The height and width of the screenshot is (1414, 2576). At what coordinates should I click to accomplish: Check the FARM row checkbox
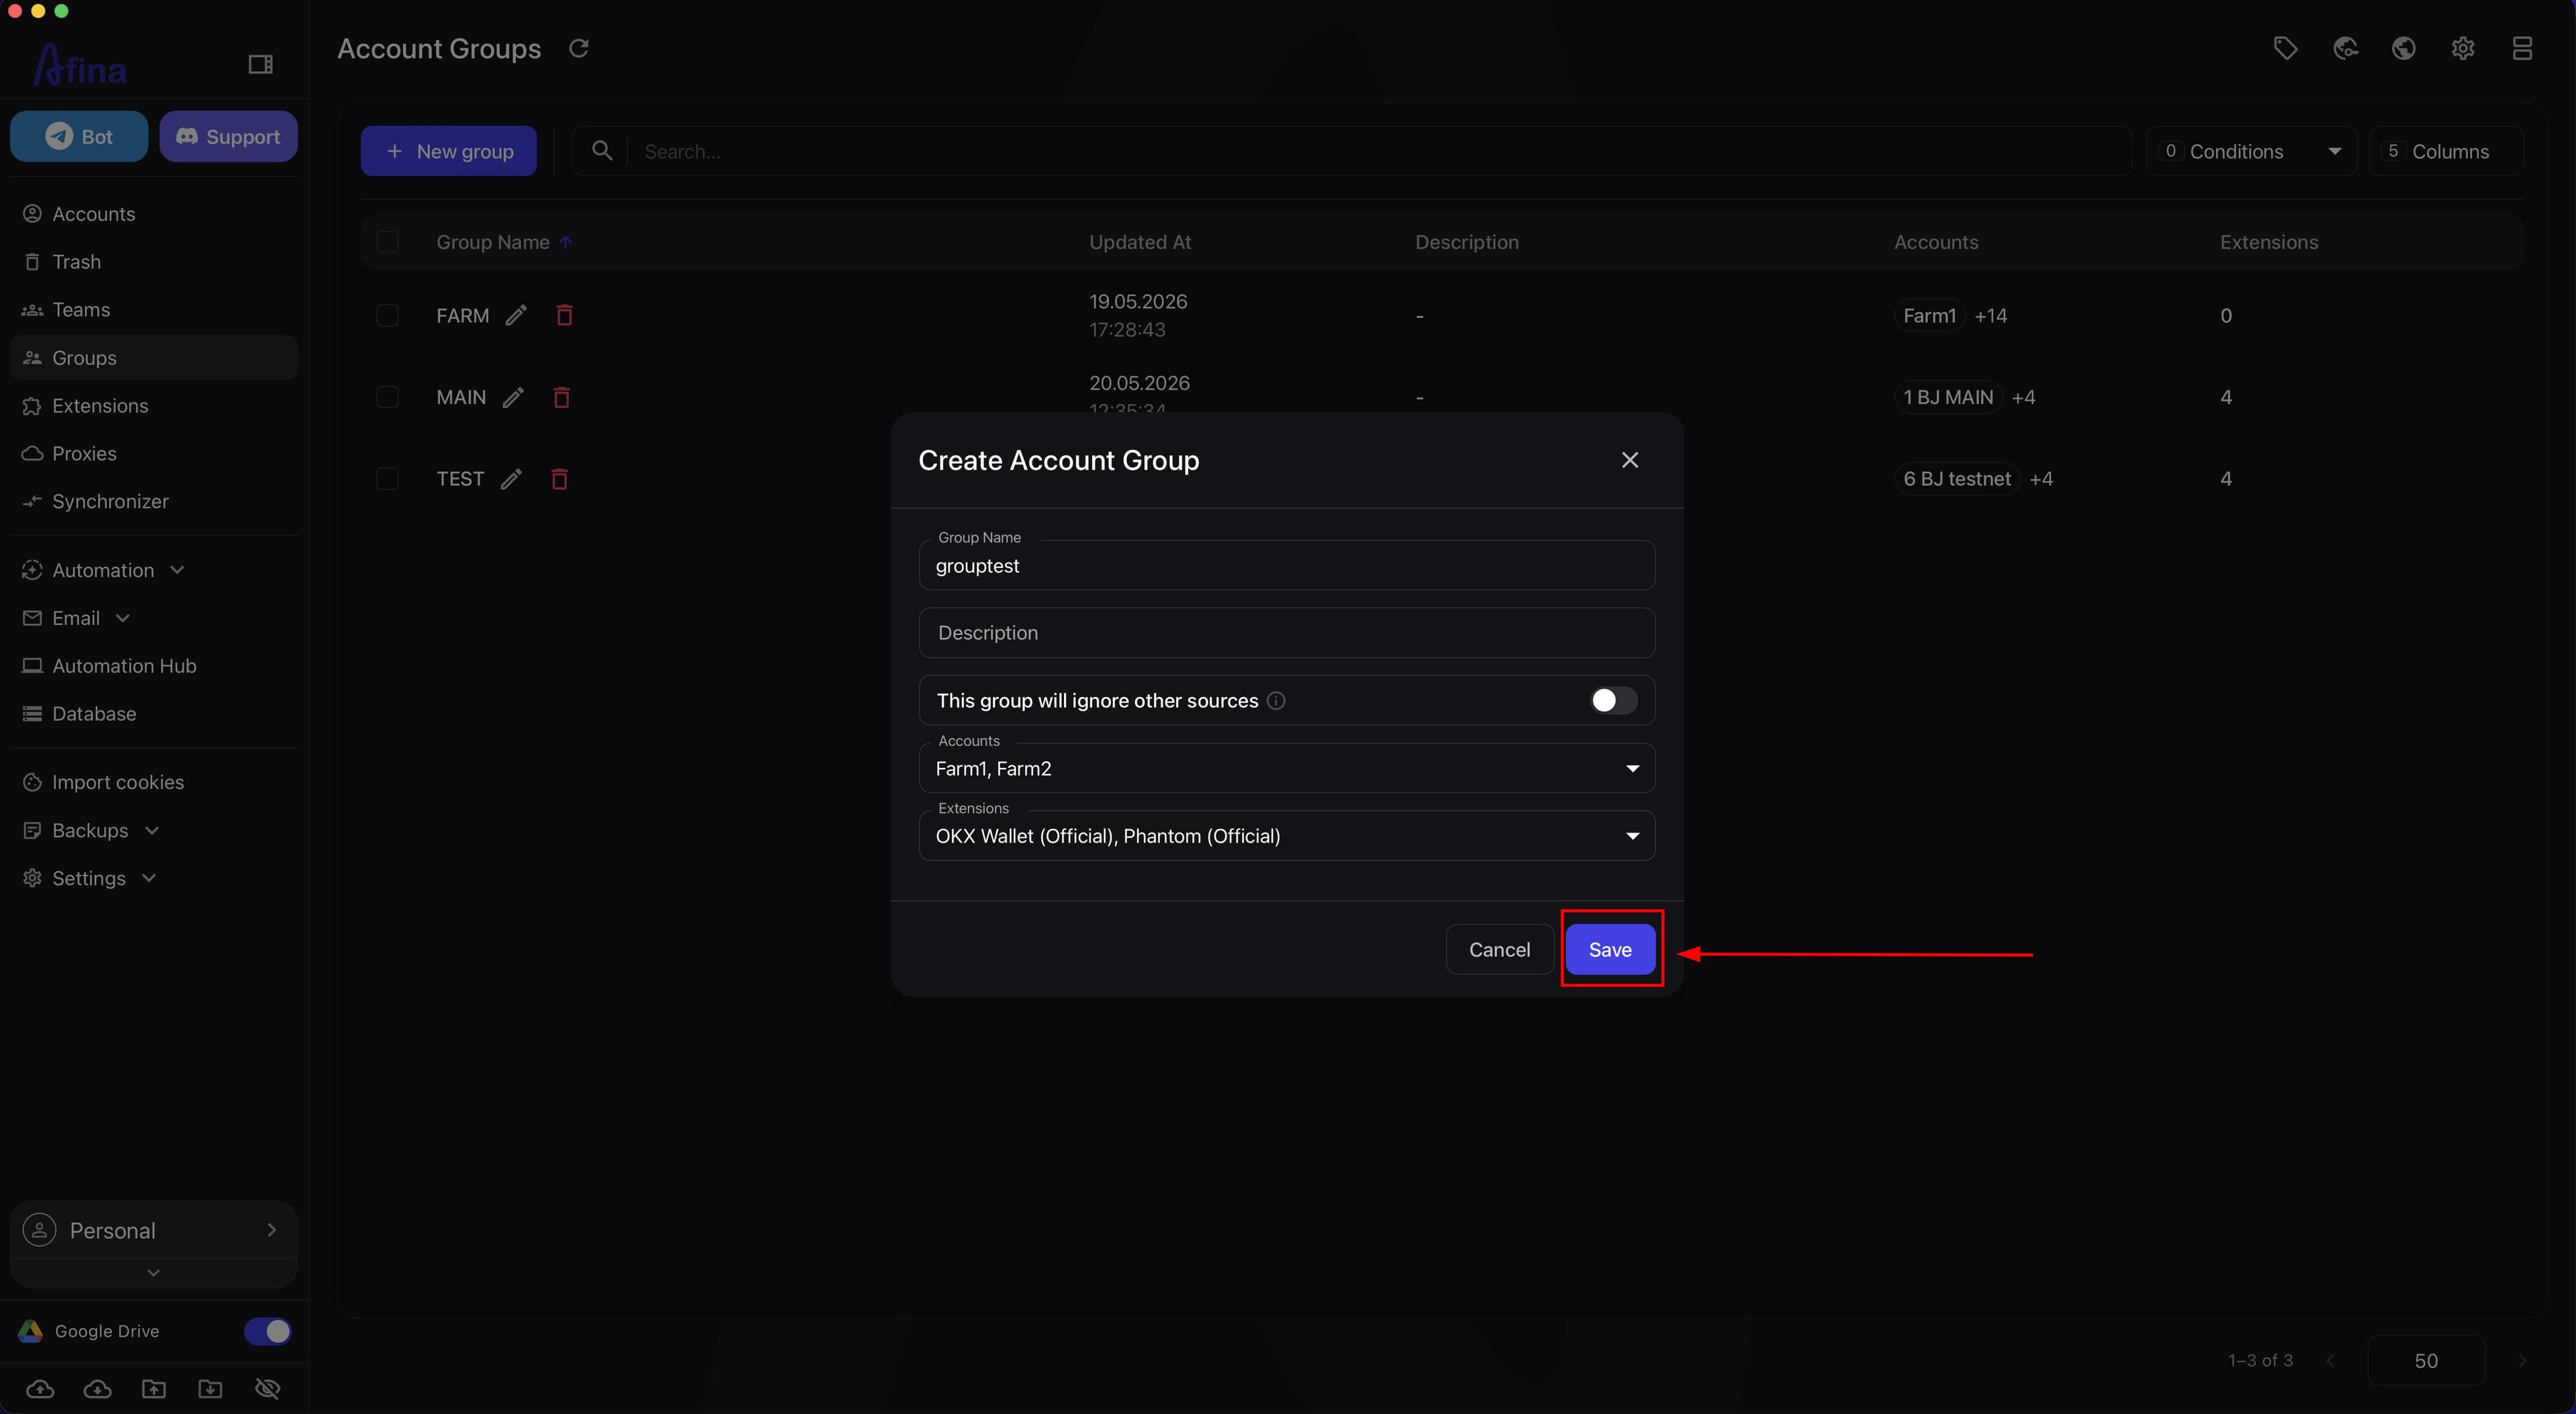[387, 315]
